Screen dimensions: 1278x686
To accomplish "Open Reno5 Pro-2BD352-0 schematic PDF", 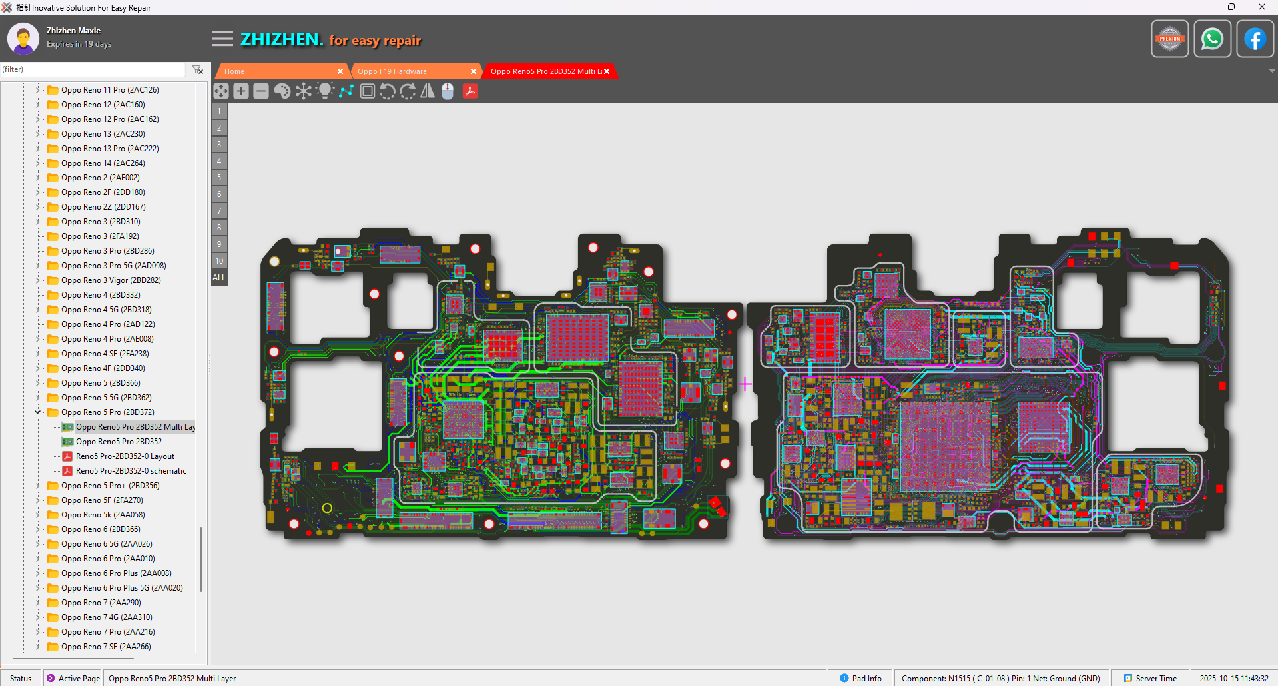I will click(124, 471).
